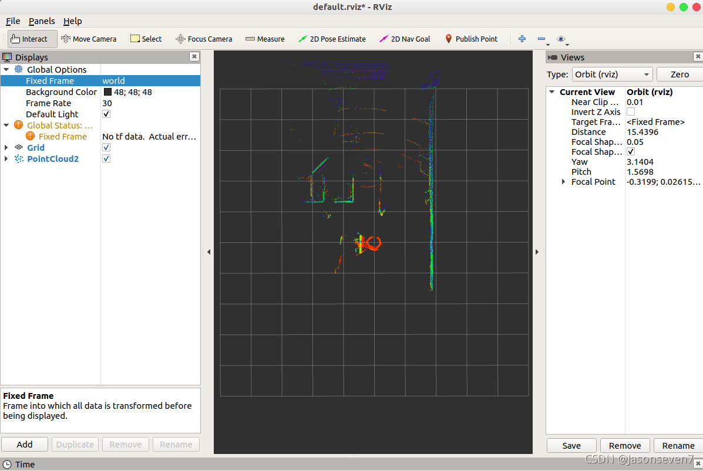Click the Duplicate display button
This screenshot has height=471, width=703.
[x=75, y=445]
